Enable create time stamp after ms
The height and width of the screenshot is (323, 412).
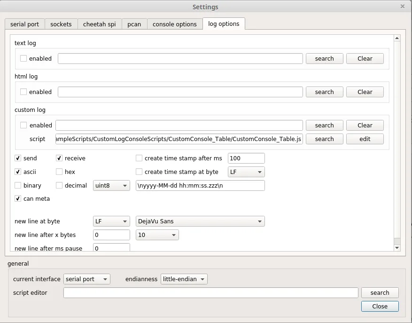[x=139, y=158]
